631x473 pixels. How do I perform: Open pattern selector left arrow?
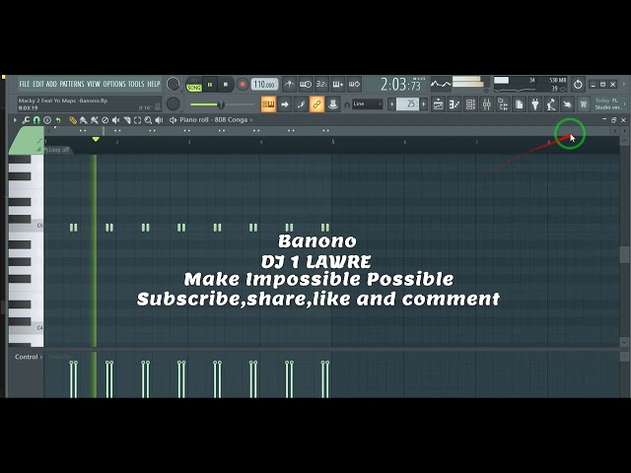coord(391,104)
